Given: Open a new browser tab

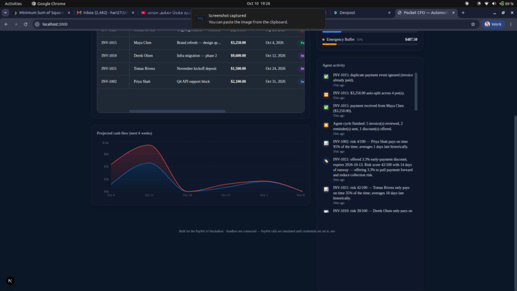Looking at the screenshot, I should tap(463, 13).
